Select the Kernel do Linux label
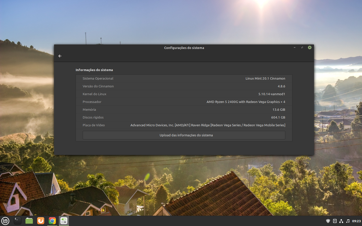The height and width of the screenshot is (226, 362). (94, 94)
